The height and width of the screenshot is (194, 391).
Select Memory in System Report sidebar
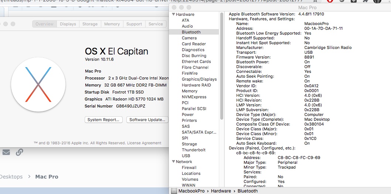point(190,91)
